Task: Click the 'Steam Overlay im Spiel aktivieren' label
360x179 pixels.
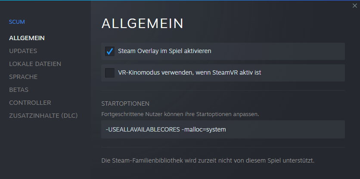Action: click(x=164, y=51)
